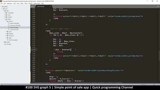Image resolution: width=160 pixels, height=90 pixels.
Task: Open admin.view.php in the sidebar
Action: pyautogui.click(x=14, y=23)
